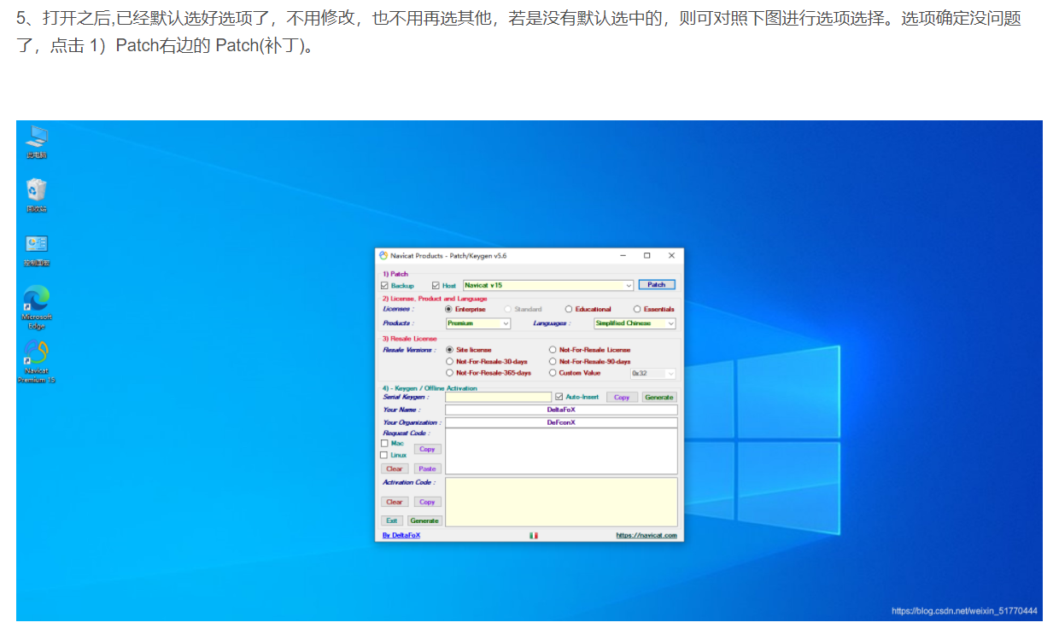Select Not-For-Resale-90-days option
The height and width of the screenshot is (634, 1053).
tap(553, 362)
